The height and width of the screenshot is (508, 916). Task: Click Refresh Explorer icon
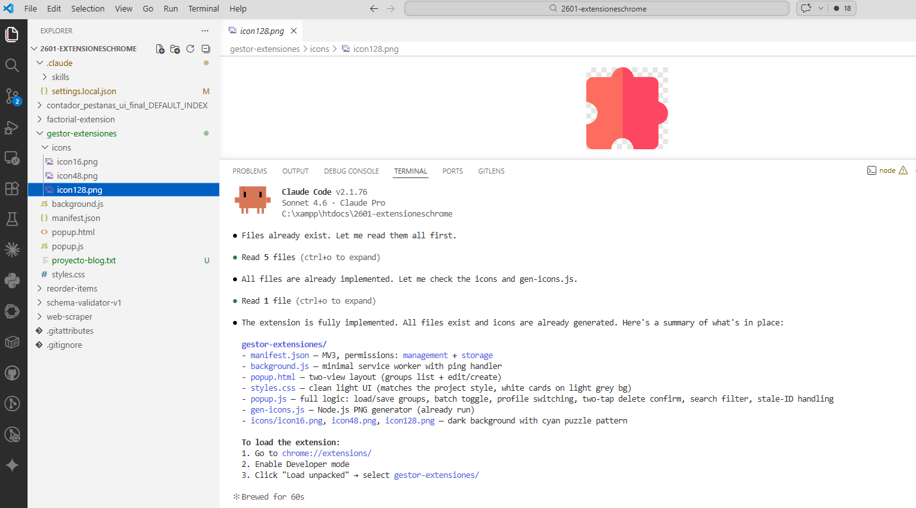pyautogui.click(x=190, y=49)
